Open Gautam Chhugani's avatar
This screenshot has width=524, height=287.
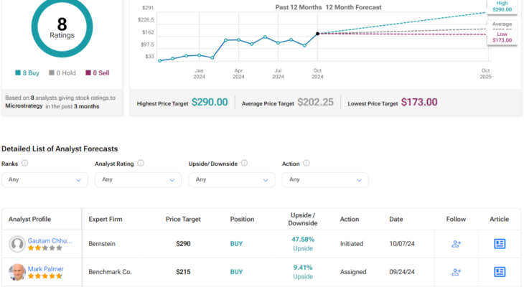(x=17, y=244)
